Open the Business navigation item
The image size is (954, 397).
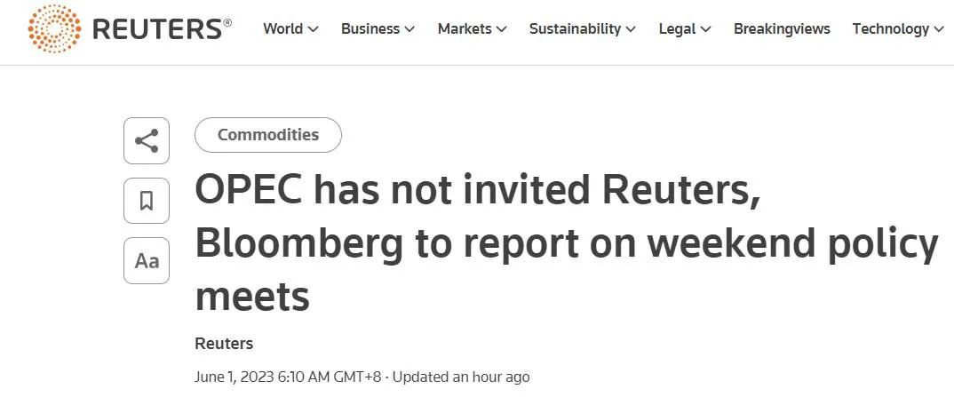coord(370,28)
